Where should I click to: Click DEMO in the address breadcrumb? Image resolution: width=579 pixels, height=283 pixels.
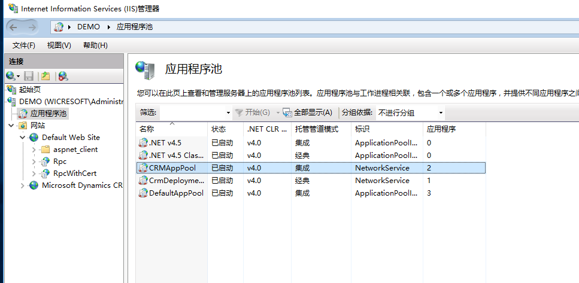(89, 27)
